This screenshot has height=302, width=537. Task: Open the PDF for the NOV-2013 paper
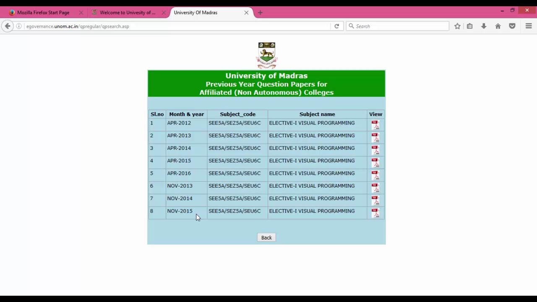click(375, 188)
